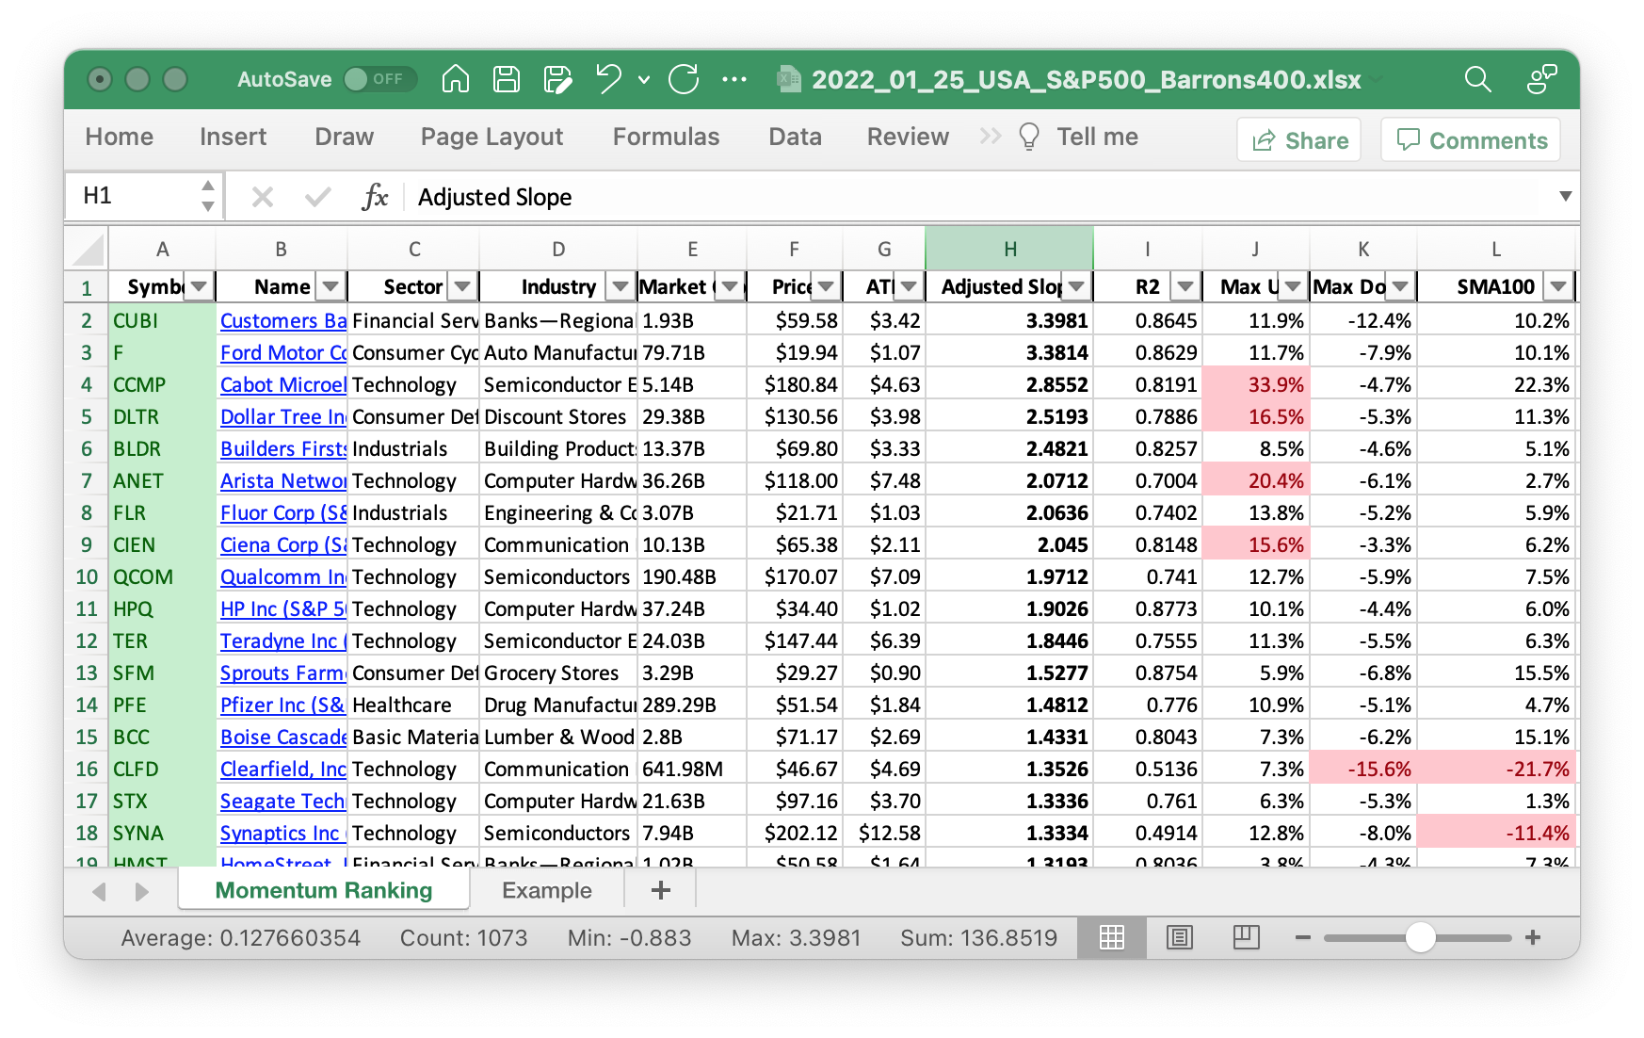The height and width of the screenshot is (1038, 1644).
Task: Step the Name Box arrows
Action: (208, 196)
